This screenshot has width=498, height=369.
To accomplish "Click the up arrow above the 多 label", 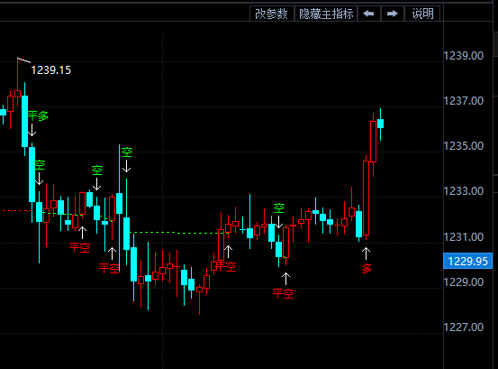I will [366, 254].
